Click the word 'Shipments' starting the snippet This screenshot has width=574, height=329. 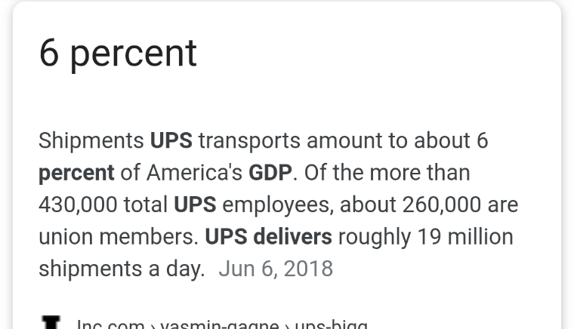91,141
